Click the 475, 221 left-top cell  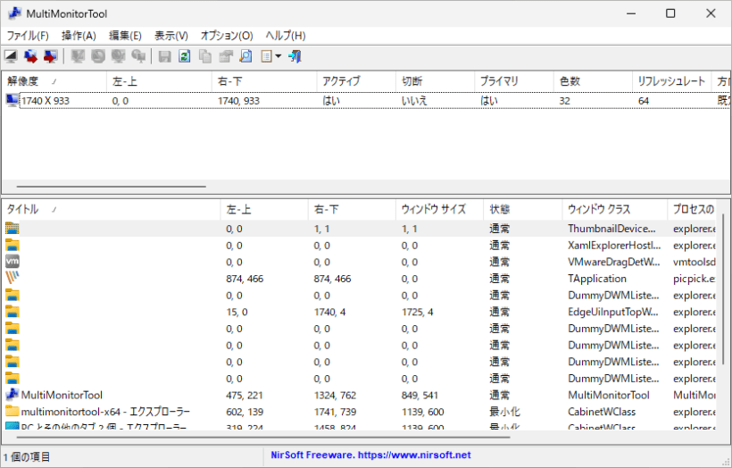(245, 395)
